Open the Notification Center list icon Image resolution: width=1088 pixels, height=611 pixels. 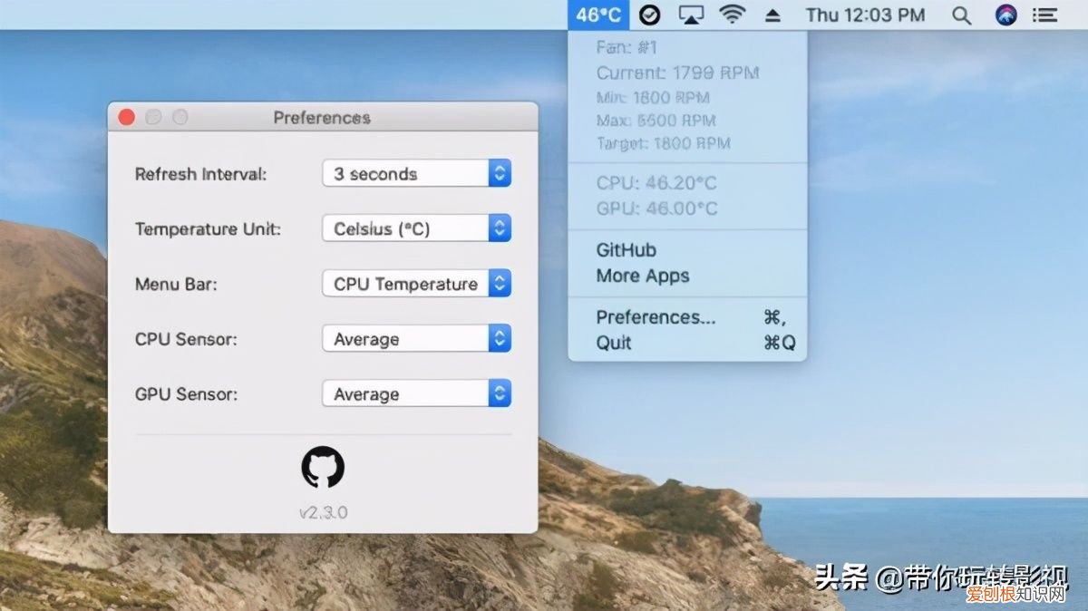pos(1045,15)
